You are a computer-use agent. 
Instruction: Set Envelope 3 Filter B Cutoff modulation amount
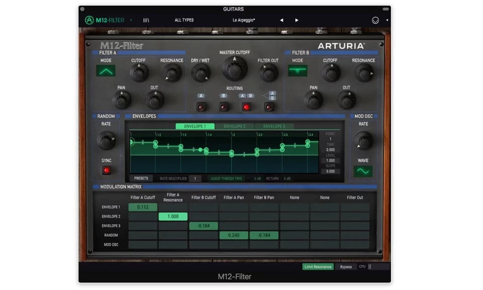[x=203, y=226]
